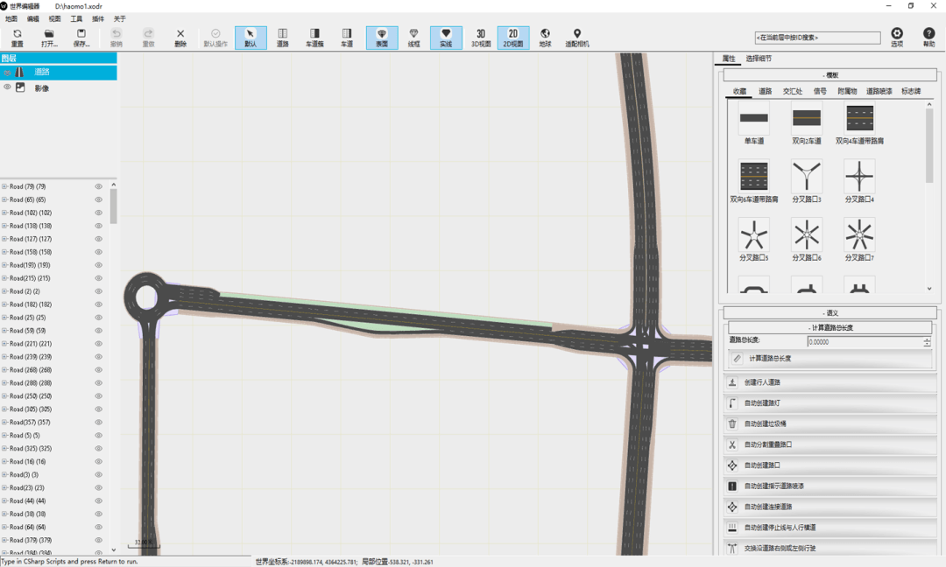Image resolution: width=946 pixels, height=567 pixels.
Task: Collapse the 模板 panel header
Action: tap(830, 75)
